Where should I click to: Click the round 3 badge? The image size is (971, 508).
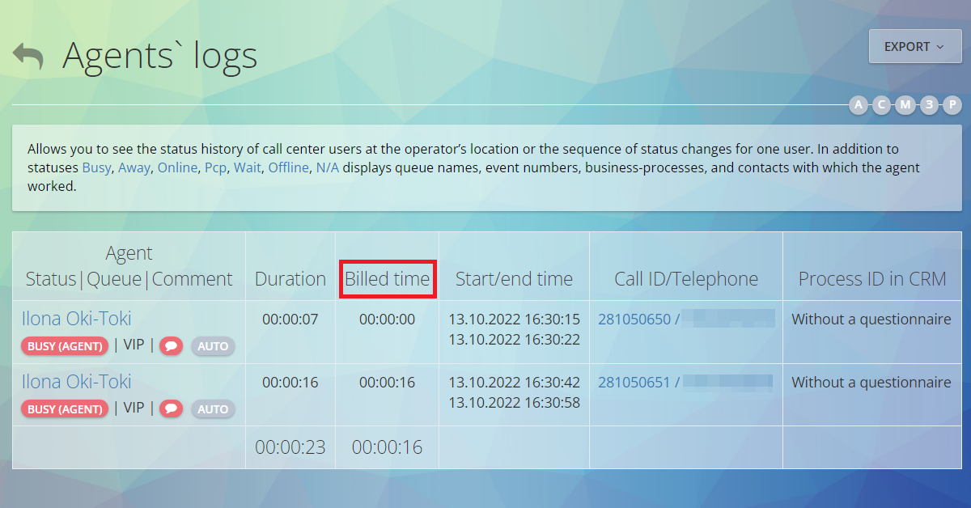929,105
